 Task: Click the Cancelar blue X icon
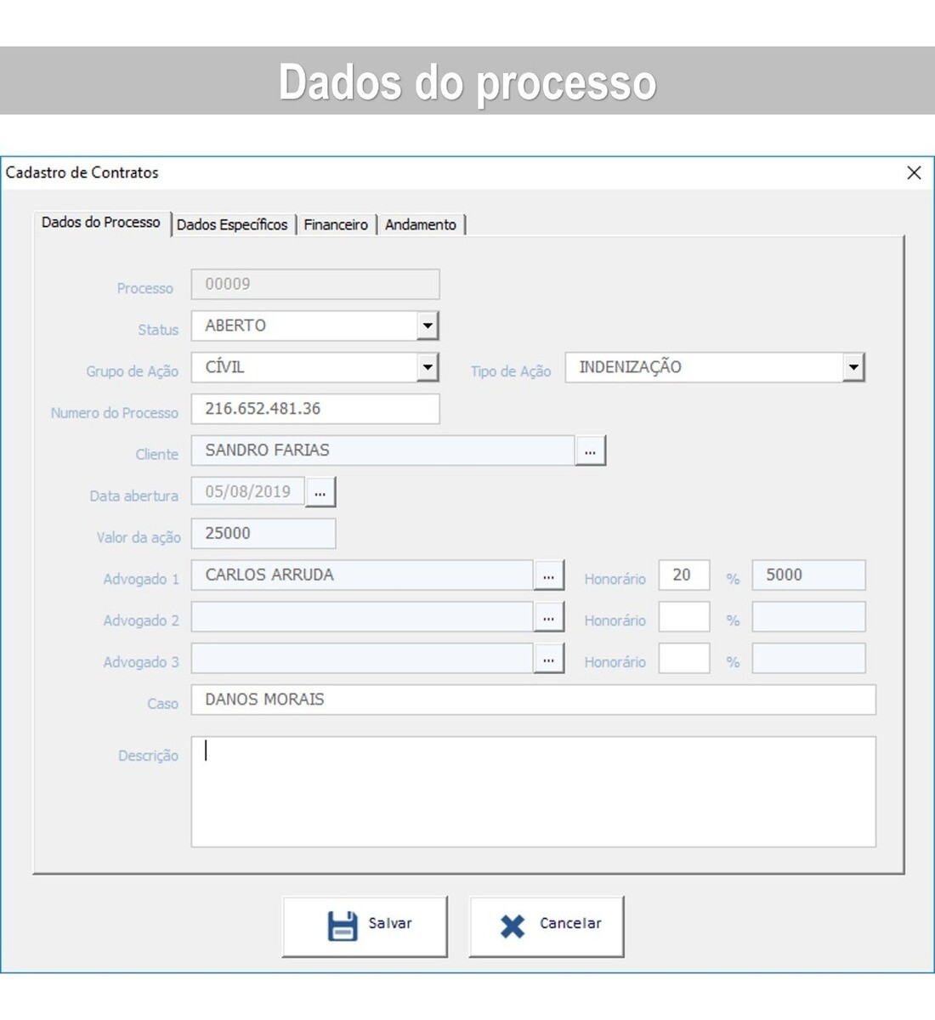[513, 926]
